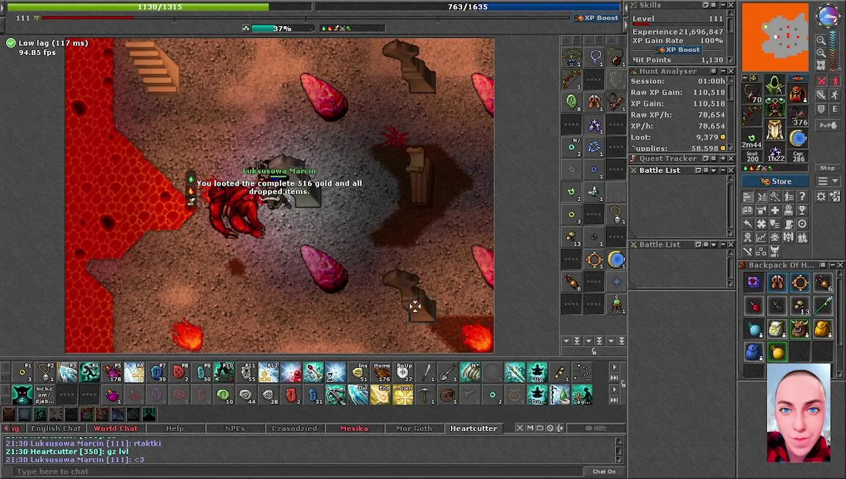Click the minimap floor level indicator
This screenshot has width=846, height=479.
(835, 52)
